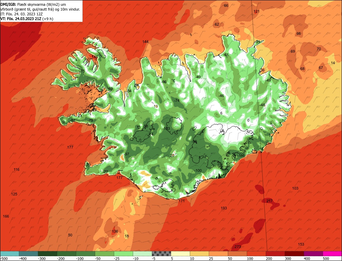The image size is (342, 261).
Task: Select the map value '-74'
Action: tap(177, 100)
